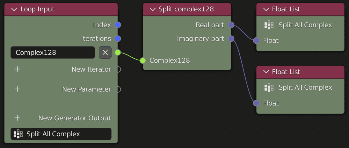Click the Real part output socket
349x148 pixels.
click(231, 25)
